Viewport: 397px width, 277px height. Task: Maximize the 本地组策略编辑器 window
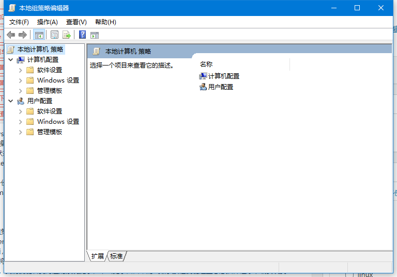pos(357,8)
